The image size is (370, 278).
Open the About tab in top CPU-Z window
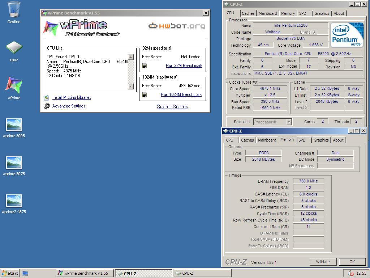[339, 13]
